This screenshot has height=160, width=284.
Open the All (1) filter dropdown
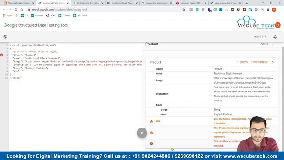[x=267, y=44]
